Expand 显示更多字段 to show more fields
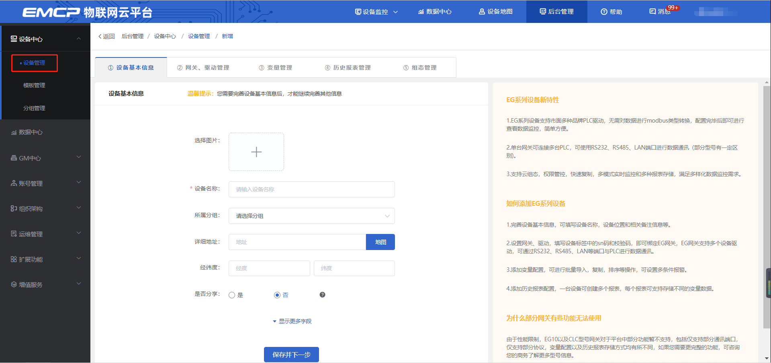Image resolution: width=771 pixels, height=363 pixels. (291, 321)
